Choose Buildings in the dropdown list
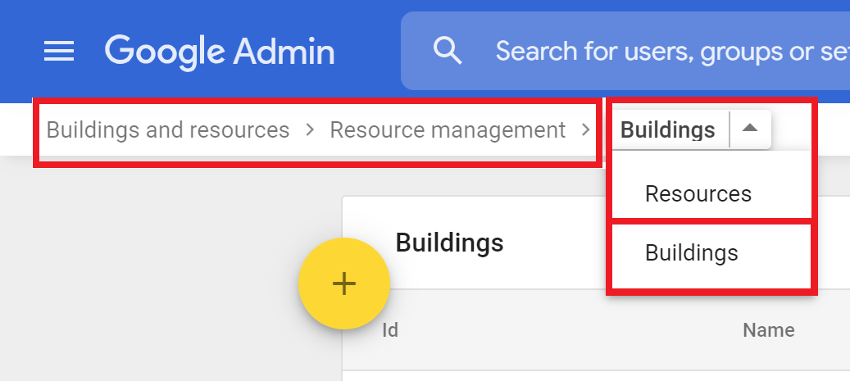Viewport: 850px width, 381px height. (691, 253)
